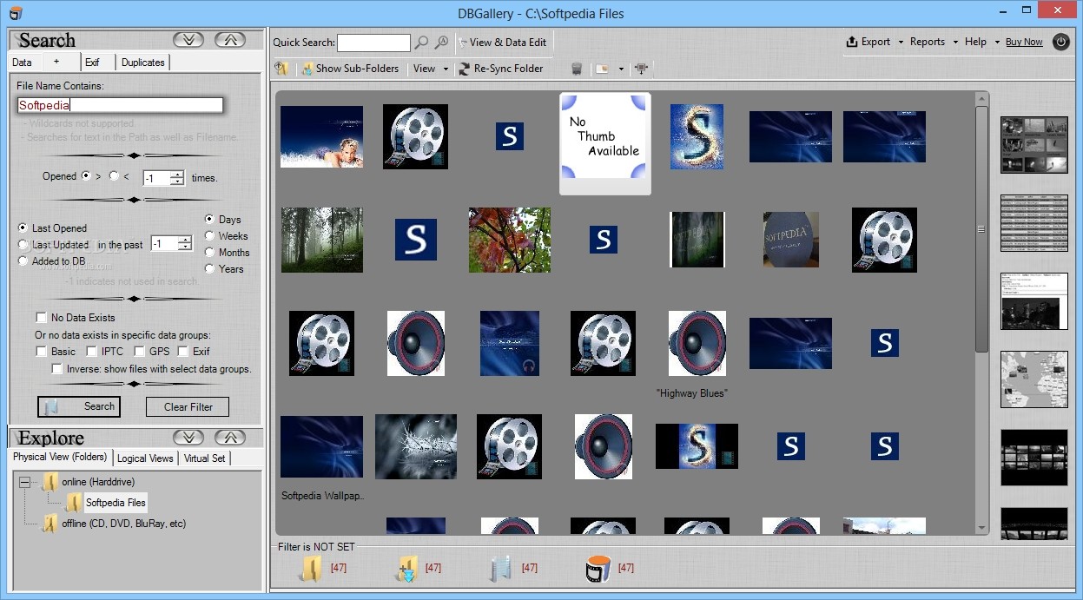Tick the IPTC data group checkbox

click(x=93, y=351)
